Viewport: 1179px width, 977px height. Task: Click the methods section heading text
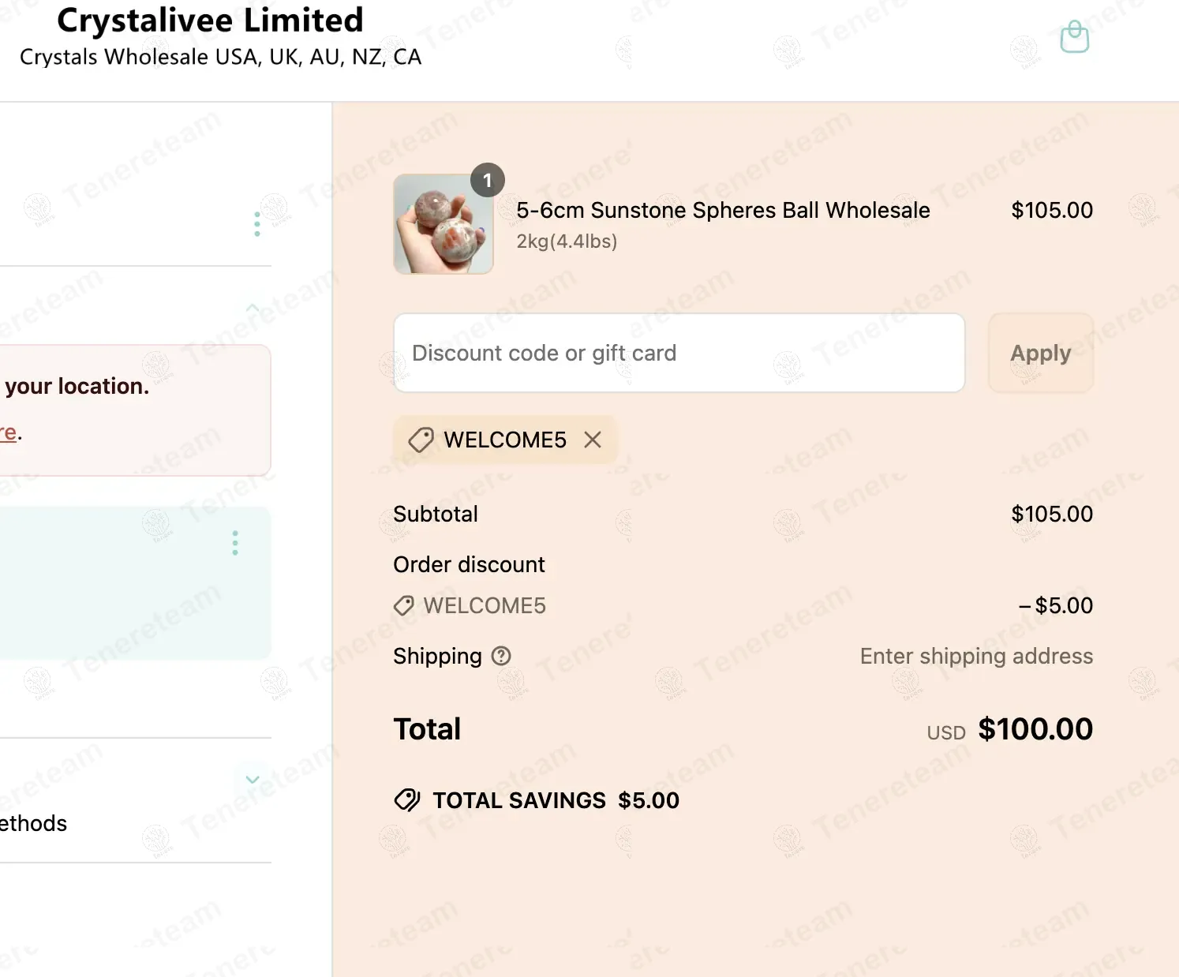click(33, 823)
